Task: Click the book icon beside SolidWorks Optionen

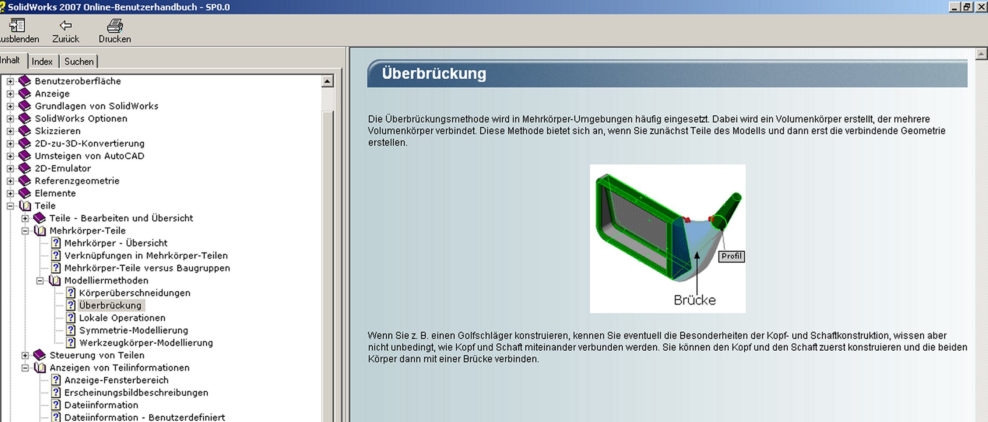Action: pyautogui.click(x=25, y=118)
